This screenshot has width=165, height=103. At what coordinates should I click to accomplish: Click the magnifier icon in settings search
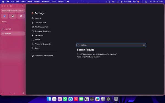79,45
